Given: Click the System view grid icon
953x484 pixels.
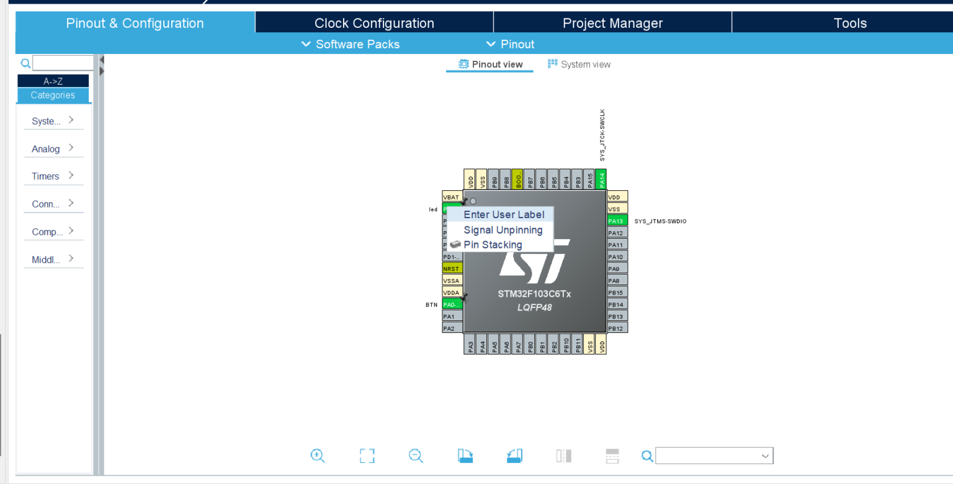Looking at the screenshot, I should pyautogui.click(x=552, y=64).
